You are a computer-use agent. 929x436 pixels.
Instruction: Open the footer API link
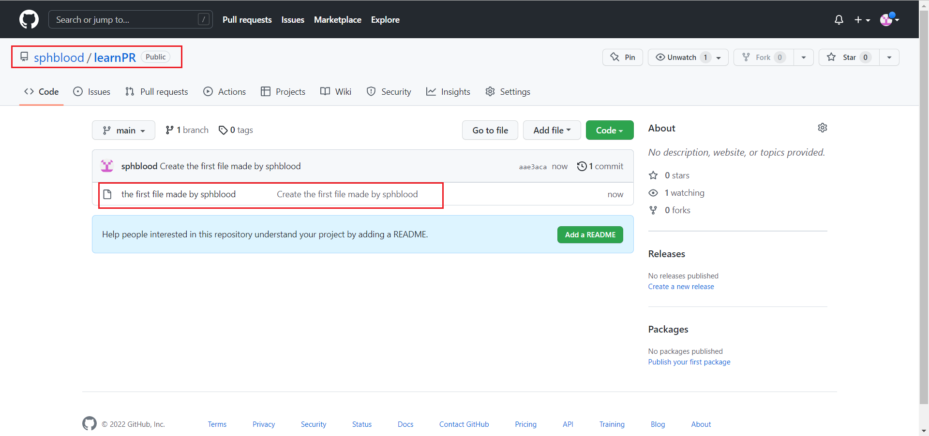(568, 424)
